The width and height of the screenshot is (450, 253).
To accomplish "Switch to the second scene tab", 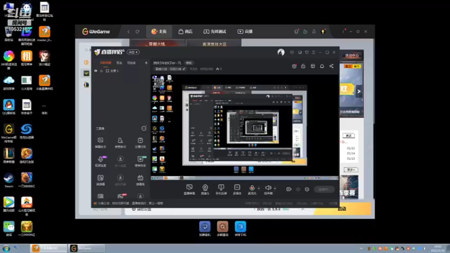I will tap(119, 63).
